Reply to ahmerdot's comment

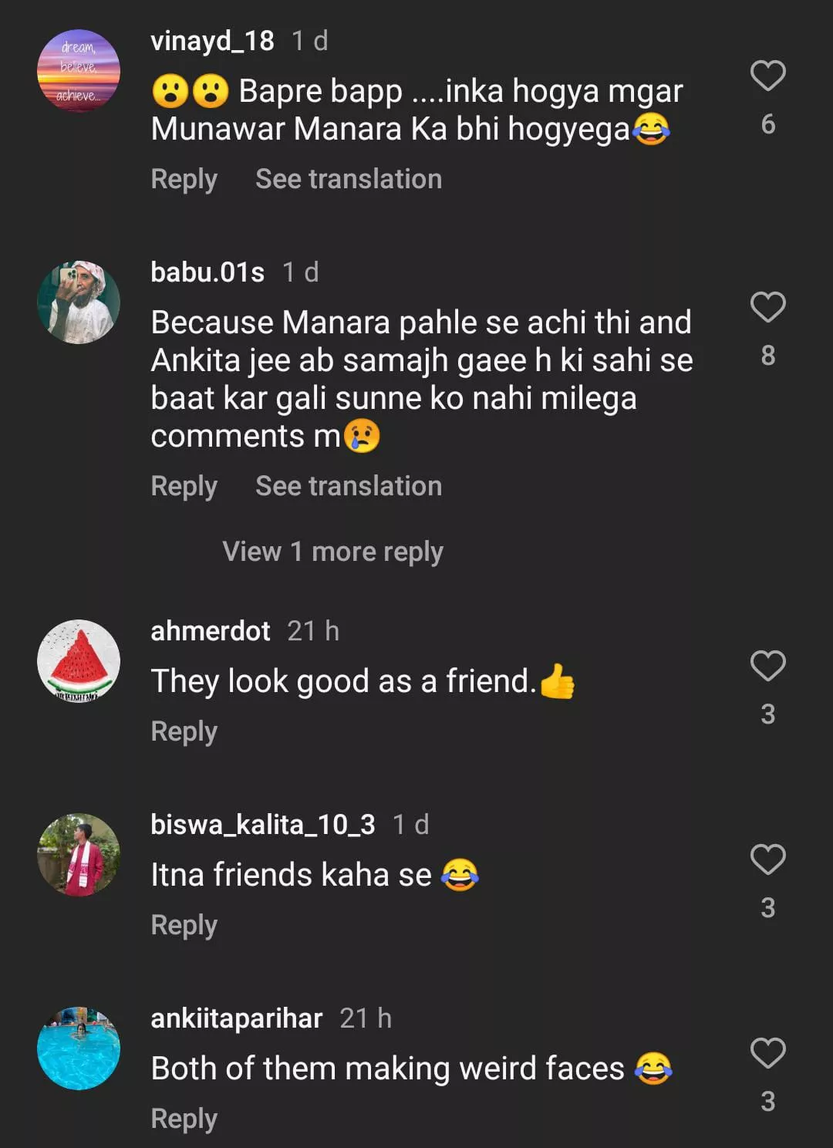pos(184,731)
